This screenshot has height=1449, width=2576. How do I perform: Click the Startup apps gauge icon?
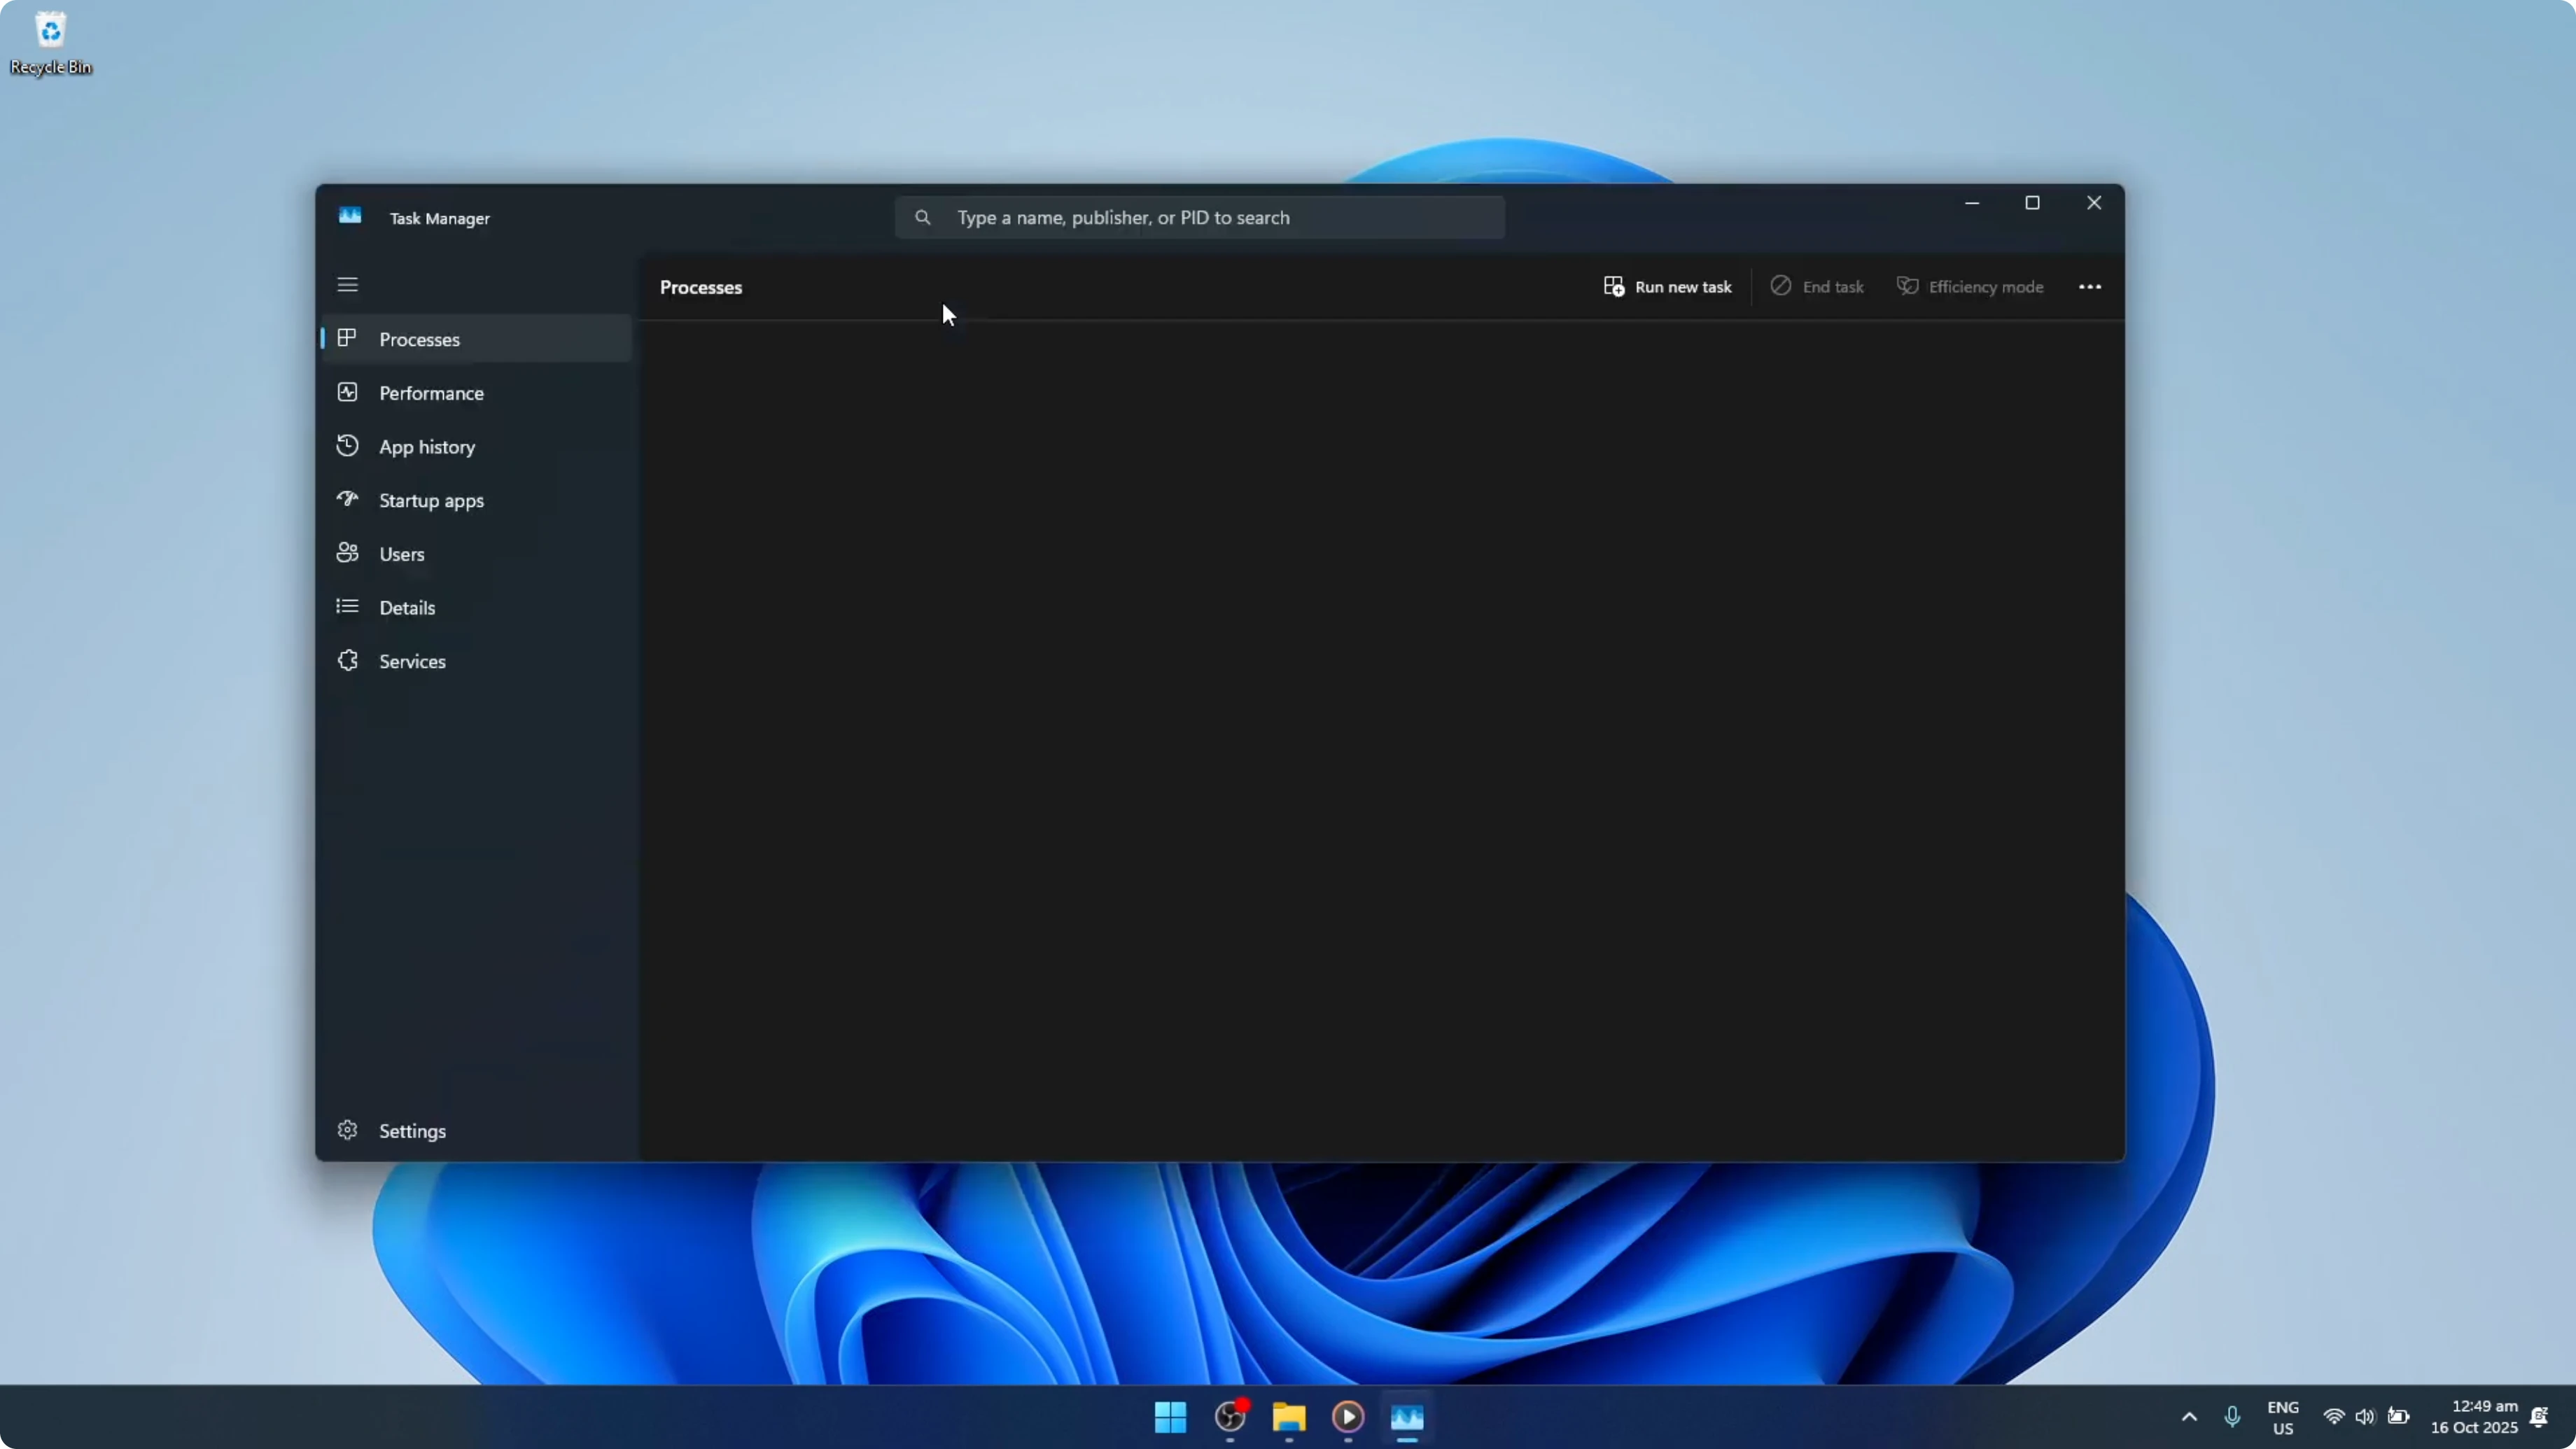[x=347, y=499]
